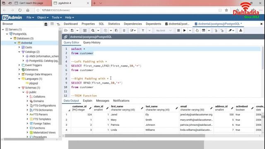Viewport: 265px width, 149px height.
Task: Expand the Casts tree node
Action: pyautogui.click(x=19, y=47)
